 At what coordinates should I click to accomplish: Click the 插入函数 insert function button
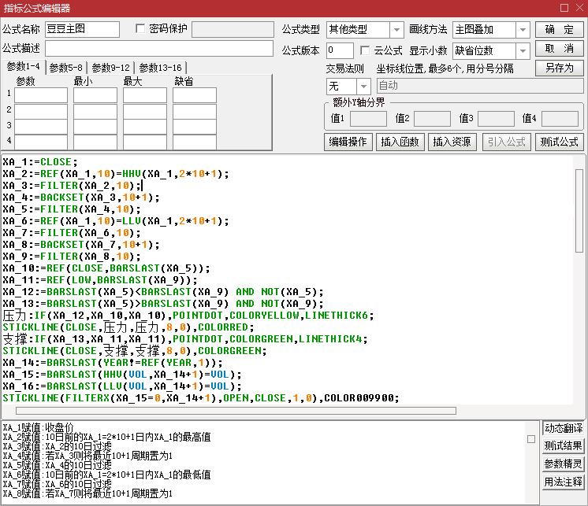click(400, 142)
